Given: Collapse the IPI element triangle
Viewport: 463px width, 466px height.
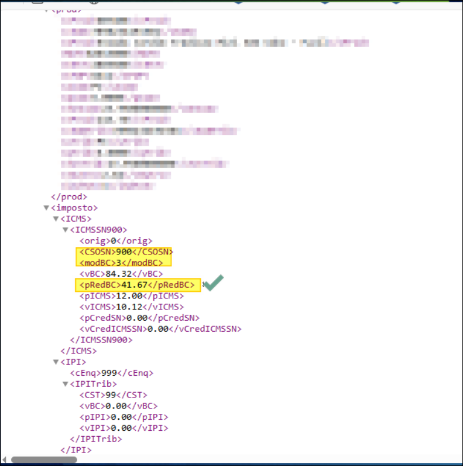Looking at the screenshot, I should tap(56, 362).
